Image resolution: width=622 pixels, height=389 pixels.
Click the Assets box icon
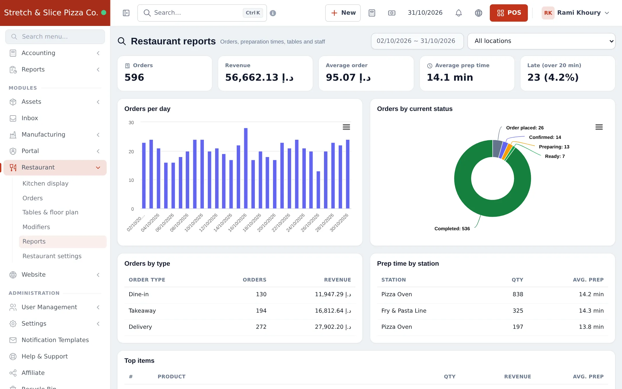coord(13,102)
